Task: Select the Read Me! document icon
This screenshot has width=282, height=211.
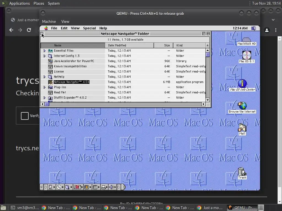Action: pyautogui.click(x=50, y=92)
